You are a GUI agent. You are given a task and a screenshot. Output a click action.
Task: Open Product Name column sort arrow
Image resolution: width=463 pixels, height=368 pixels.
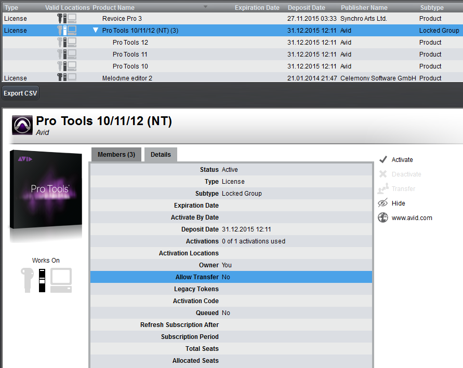(x=205, y=7)
